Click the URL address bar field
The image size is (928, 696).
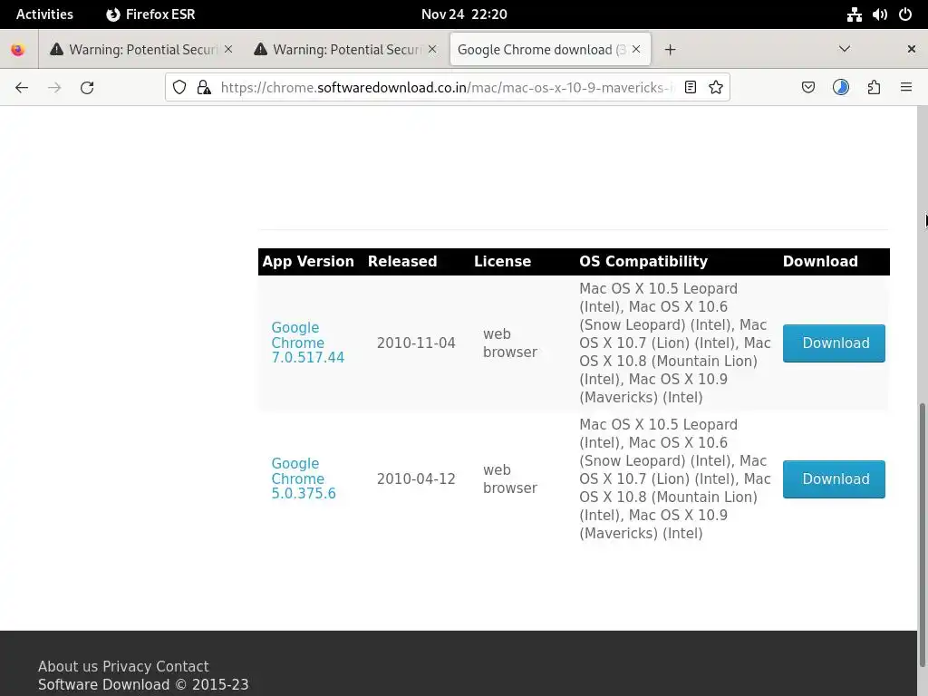click(447, 88)
